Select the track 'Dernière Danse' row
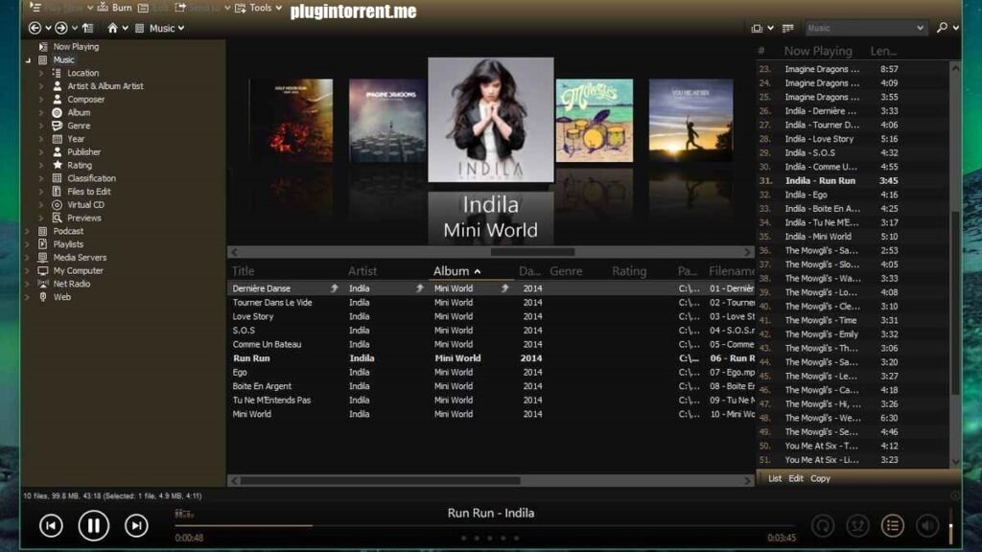This screenshot has width=982, height=552. point(492,288)
